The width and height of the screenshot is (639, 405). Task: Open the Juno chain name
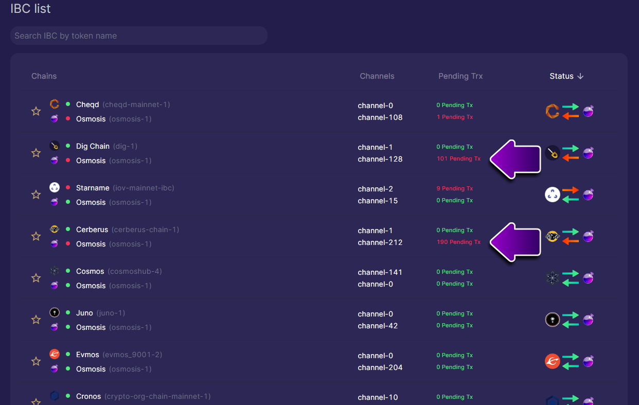(x=84, y=313)
